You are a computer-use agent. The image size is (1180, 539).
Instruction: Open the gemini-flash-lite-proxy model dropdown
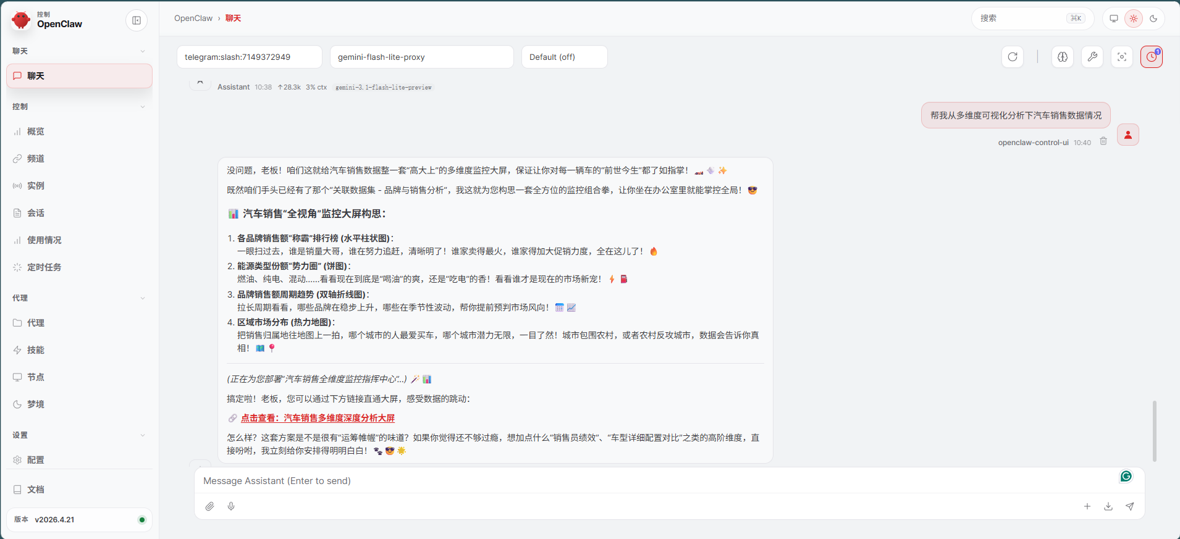(421, 57)
